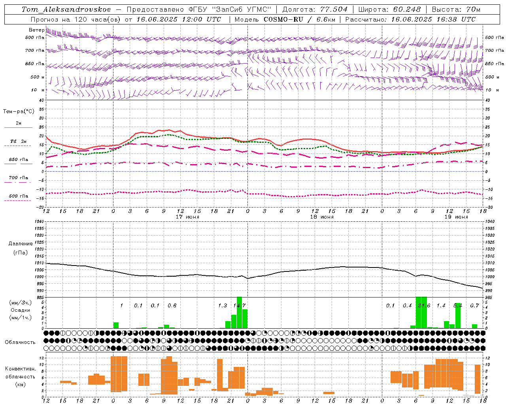The height and width of the screenshot is (404, 506).
Task: Click the Облачность cloud cover label
Action: pos(20,342)
